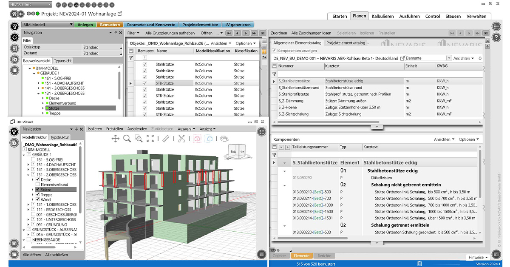The width and height of the screenshot is (510, 267).
Task: Pin the upper Navigation panel
Action: pos(115,33)
